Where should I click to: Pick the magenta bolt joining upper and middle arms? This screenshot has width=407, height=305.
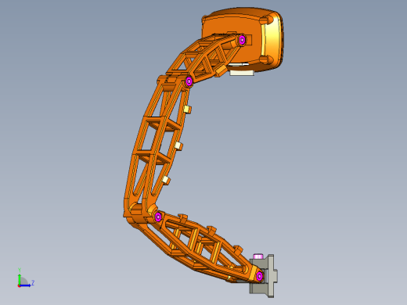189,81
